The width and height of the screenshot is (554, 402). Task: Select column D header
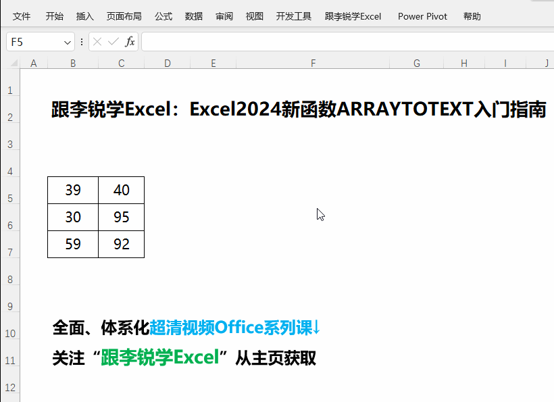(x=167, y=64)
